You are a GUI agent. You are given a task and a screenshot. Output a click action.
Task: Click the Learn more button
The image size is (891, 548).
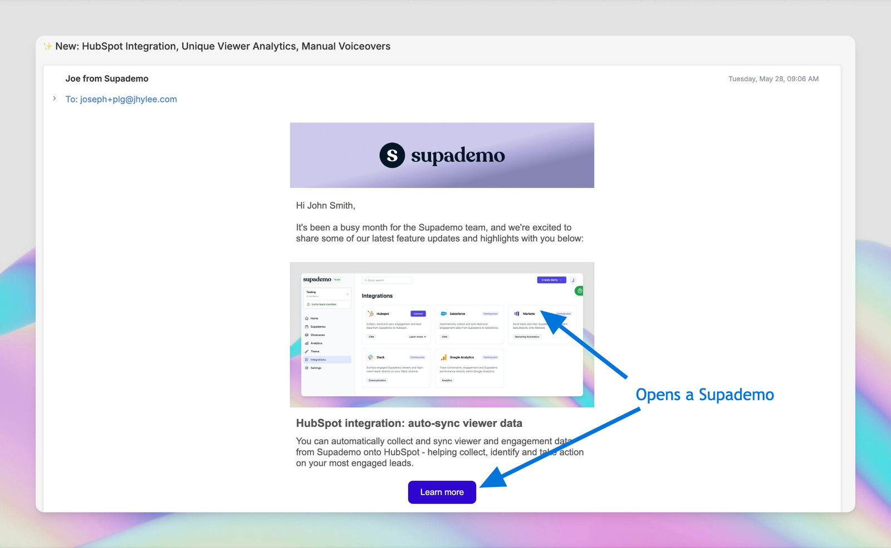coord(442,492)
